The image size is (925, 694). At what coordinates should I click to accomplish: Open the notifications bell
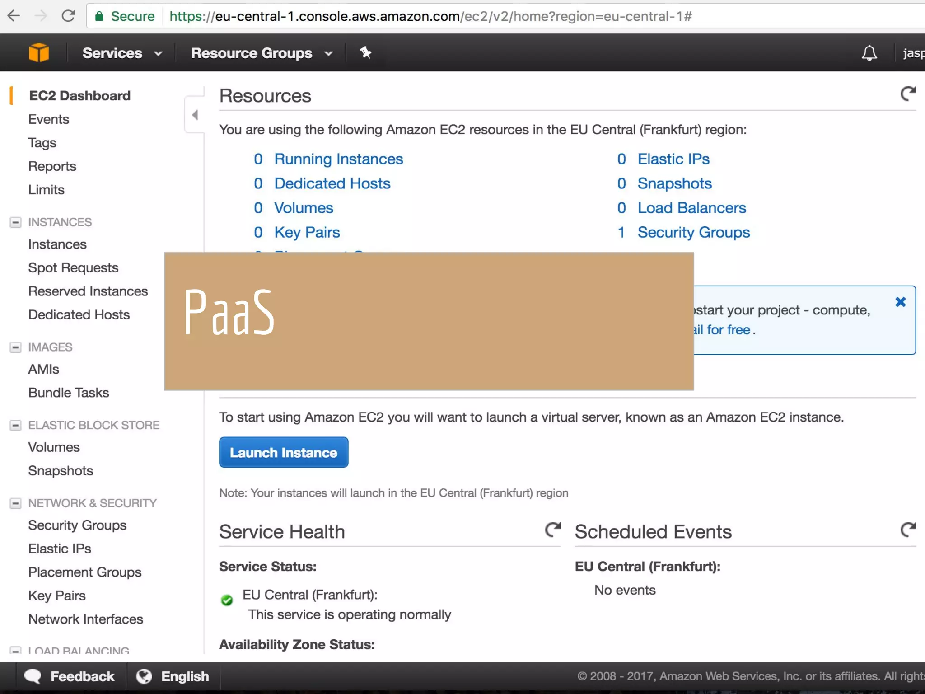point(869,53)
